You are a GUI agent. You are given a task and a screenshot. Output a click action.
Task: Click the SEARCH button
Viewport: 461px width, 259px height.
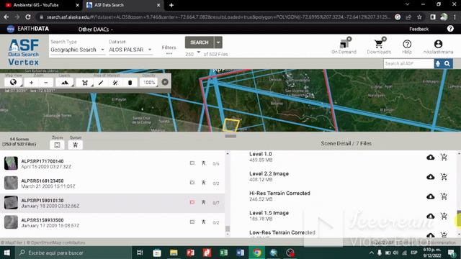(200, 42)
